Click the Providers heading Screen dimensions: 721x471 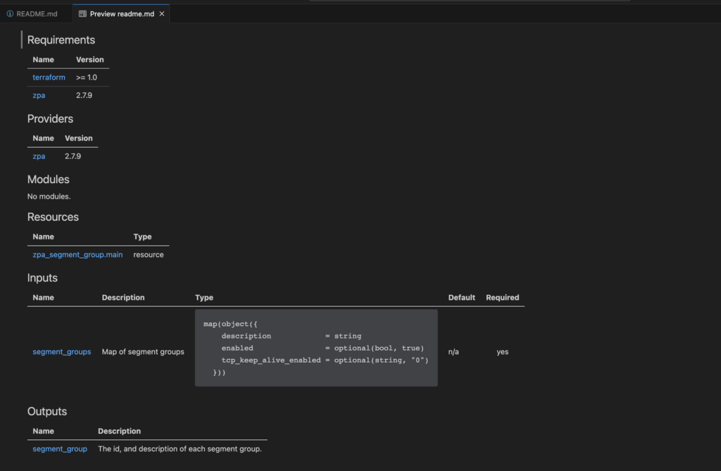50,119
